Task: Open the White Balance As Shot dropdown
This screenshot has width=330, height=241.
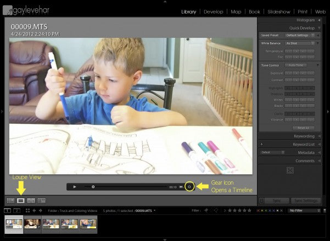Action: coord(299,43)
